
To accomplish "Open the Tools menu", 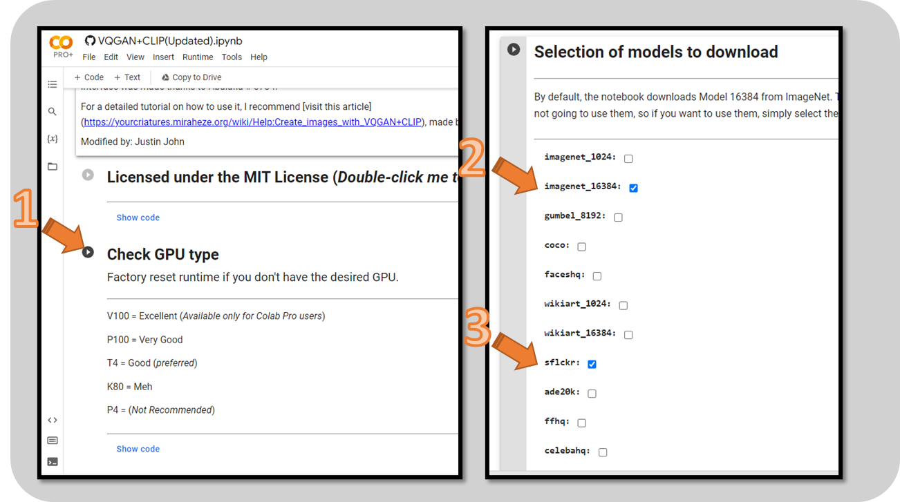I will (232, 57).
